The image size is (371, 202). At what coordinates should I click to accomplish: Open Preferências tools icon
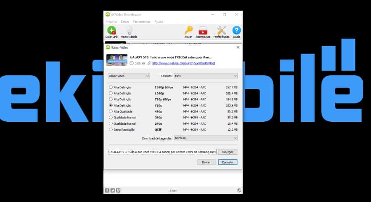[221, 30]
